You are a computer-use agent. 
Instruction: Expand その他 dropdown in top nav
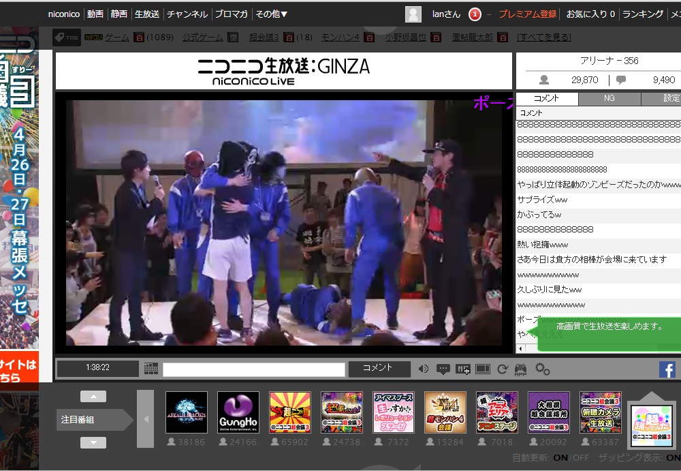tap(272, 14)
